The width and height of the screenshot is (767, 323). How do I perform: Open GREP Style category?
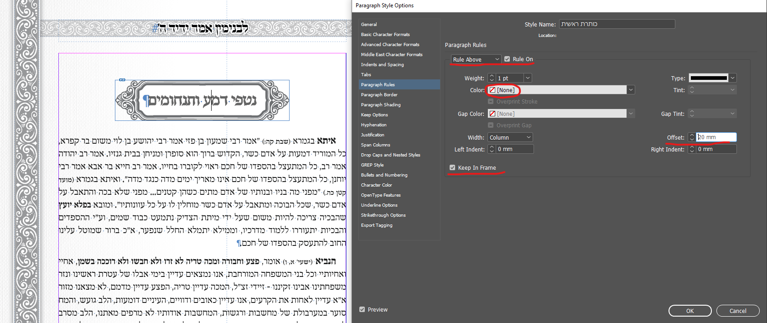click(372, 165)
